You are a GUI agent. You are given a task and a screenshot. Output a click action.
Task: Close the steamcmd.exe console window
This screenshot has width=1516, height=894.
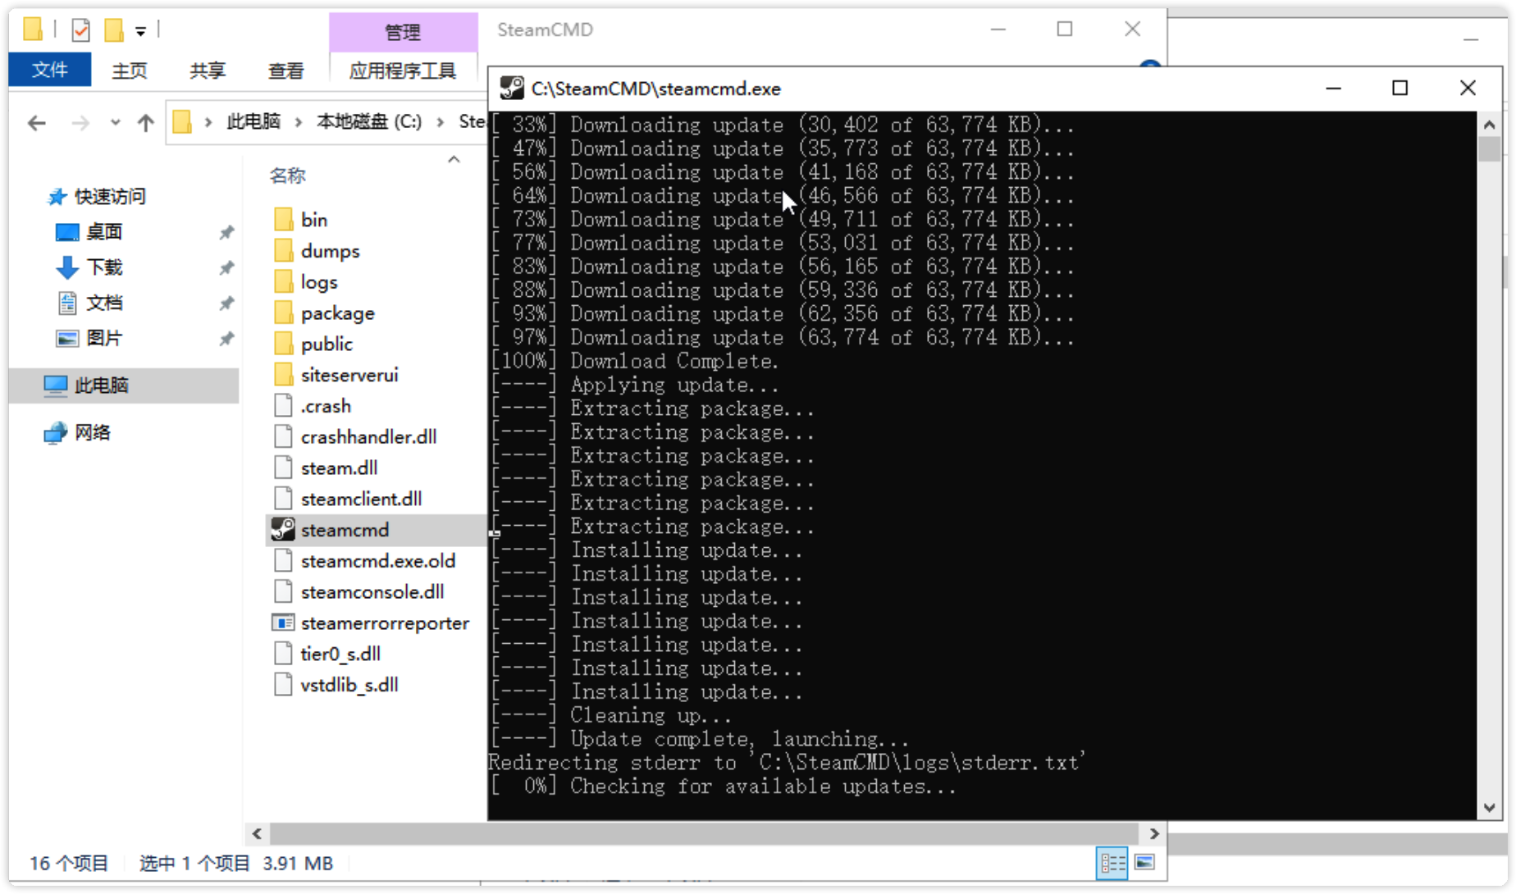tap(1468, 88)
